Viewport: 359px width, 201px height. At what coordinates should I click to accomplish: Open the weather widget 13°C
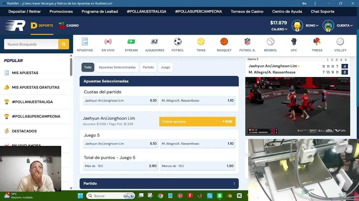(x=18, y=195)
